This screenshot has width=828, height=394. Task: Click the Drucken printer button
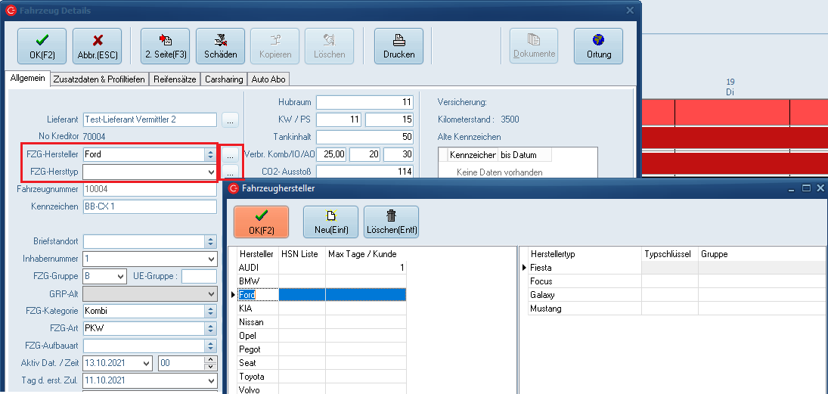click(x=398, y=46)
